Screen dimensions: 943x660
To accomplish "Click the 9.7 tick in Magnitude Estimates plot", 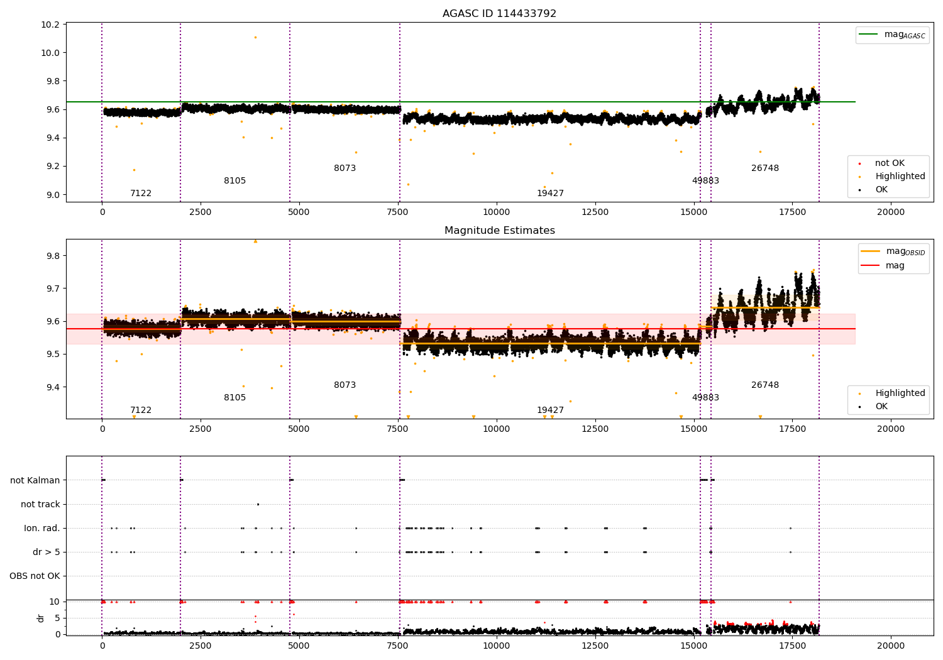I will [x=52, y=289].
